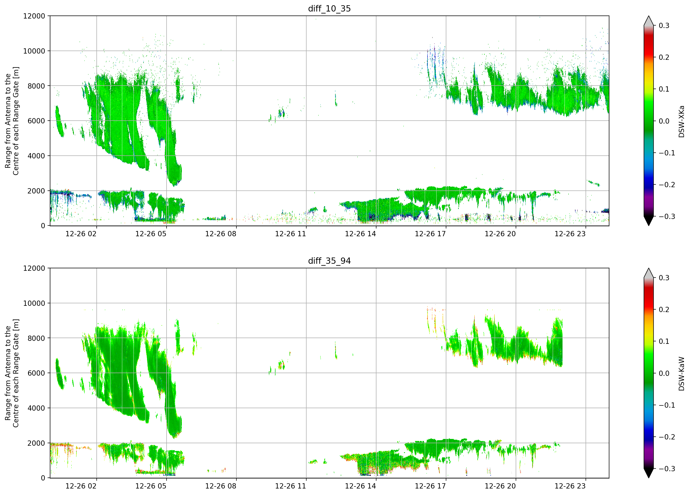Click the '12-26 11' x-tick under diff_35_94
This screenshot has width=690, height=495.
(291, 486)
